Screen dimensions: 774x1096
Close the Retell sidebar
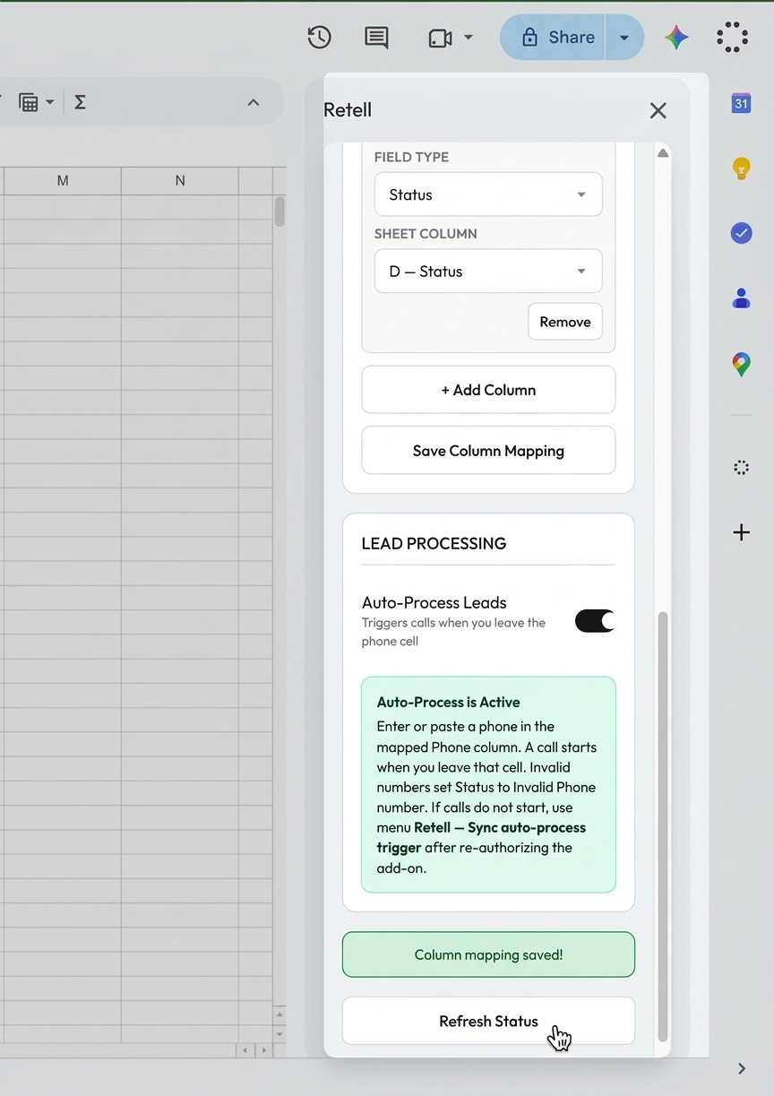658,110
